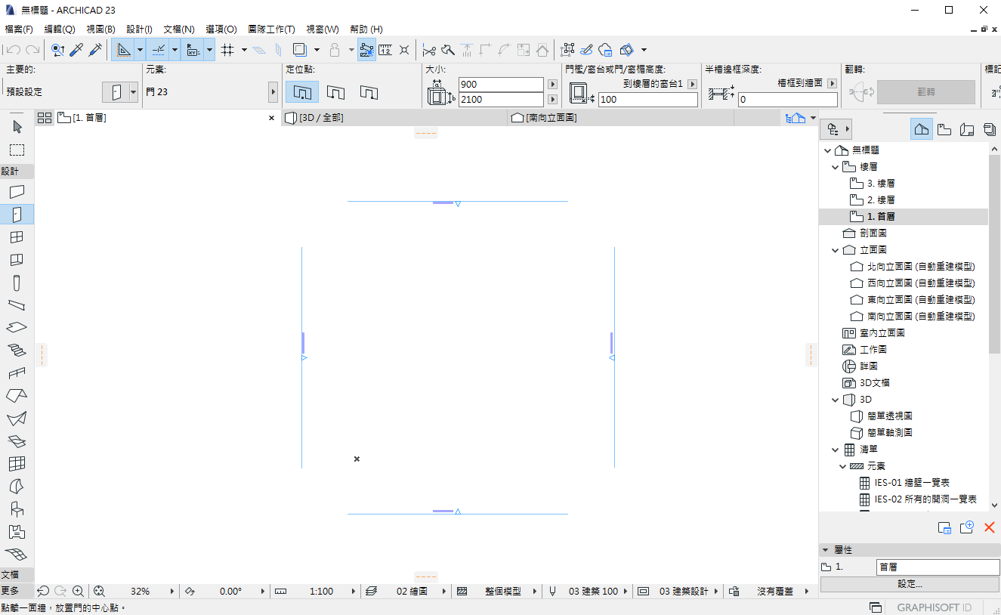Collapse the 清單 tree node

pyautogui.click(x=836, y=450)
